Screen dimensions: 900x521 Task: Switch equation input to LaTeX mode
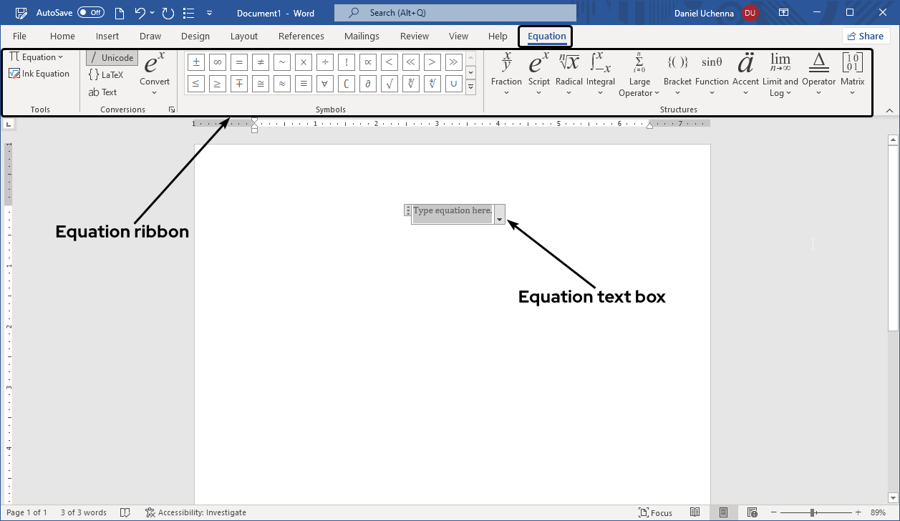[108, 74]
